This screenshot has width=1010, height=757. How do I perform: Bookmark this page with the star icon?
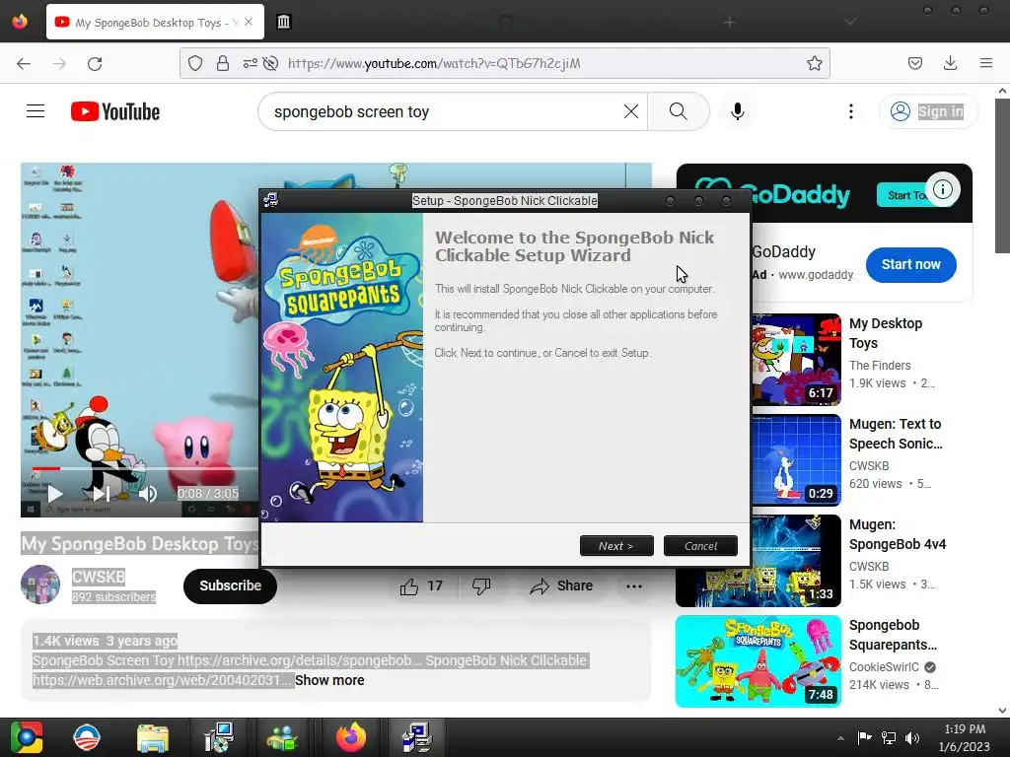[814, 63]
